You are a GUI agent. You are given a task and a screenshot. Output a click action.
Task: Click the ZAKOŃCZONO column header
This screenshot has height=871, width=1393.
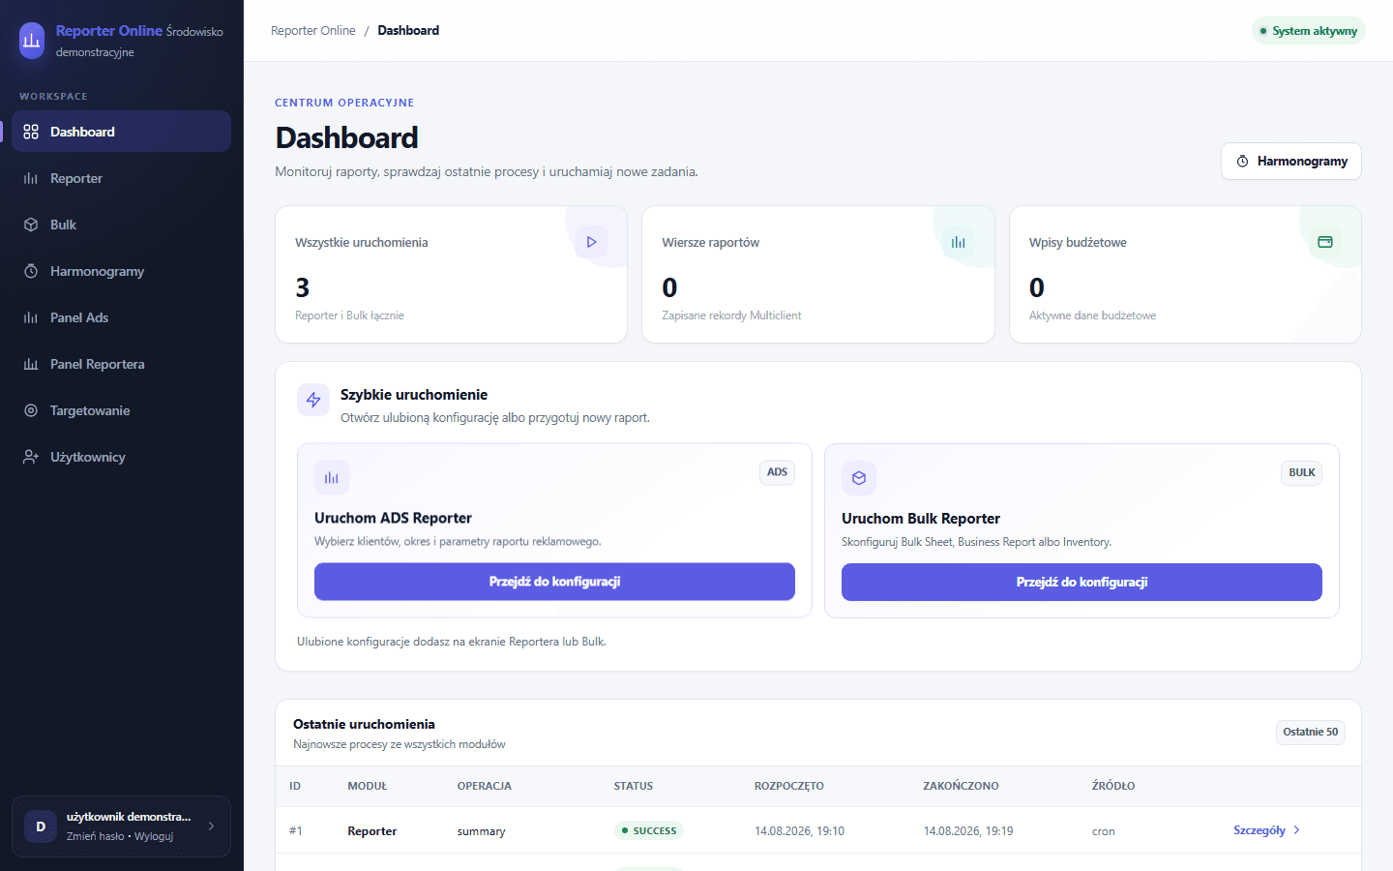(962, 786)
